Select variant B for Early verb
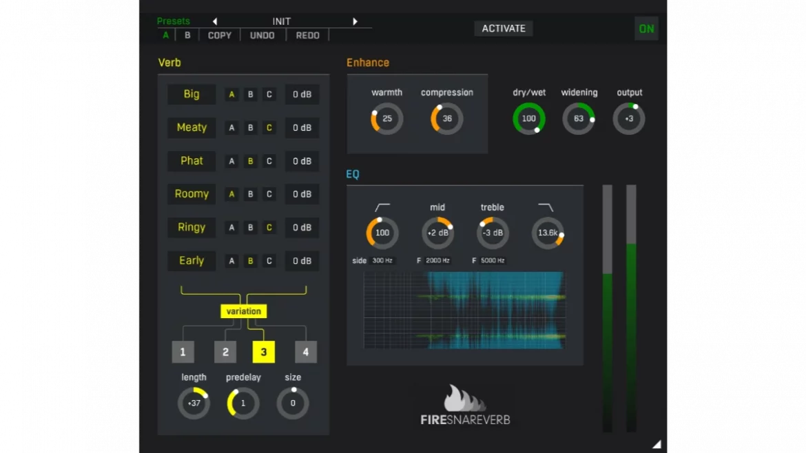 [250, 261]
